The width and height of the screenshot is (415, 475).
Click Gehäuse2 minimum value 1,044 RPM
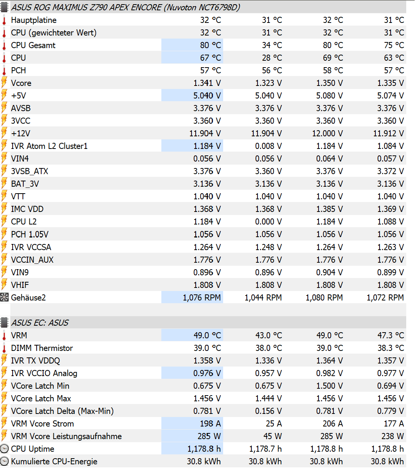(263, 297)
